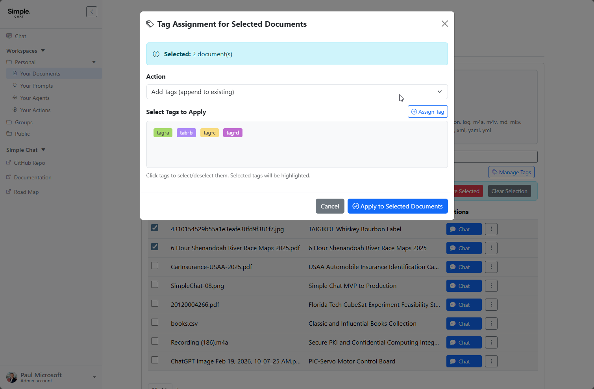Open more options for 4310154529b55a1e3eafe30fd9f381f7.jpg row
Image resolution: width=594 pixels, height=389 pixels.
(x=491, y=229)
